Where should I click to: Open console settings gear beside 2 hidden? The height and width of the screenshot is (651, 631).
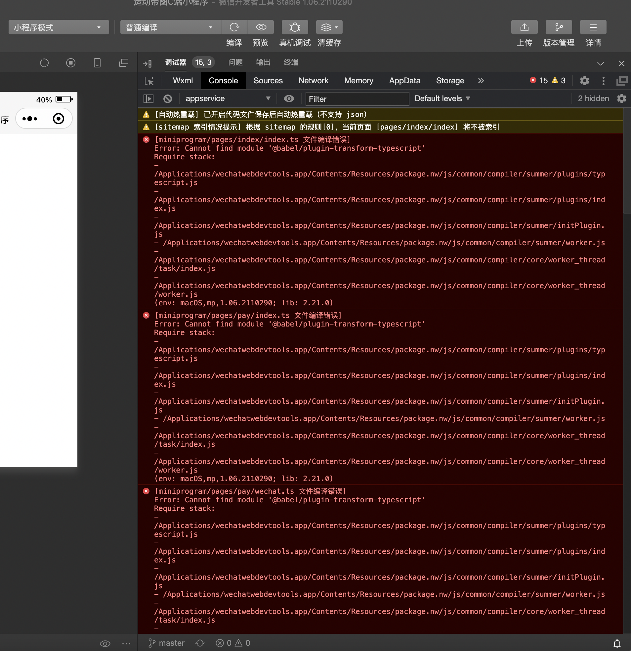621,99
